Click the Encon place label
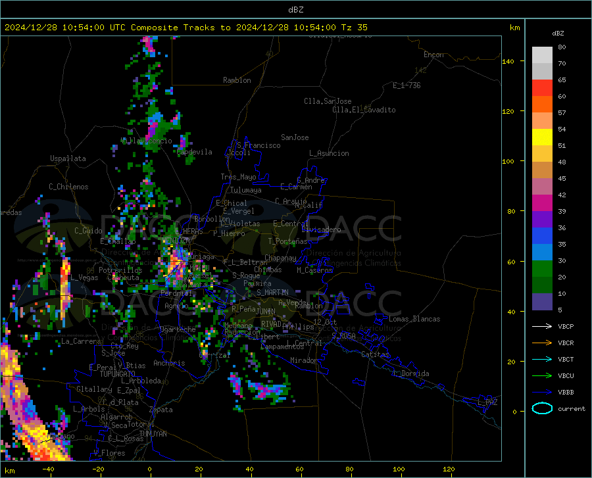The height and width of the screenshot is (478, 592). (x=433, y=55)
